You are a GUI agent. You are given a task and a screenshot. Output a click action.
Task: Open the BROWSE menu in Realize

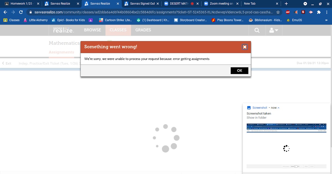coord(92,30)
